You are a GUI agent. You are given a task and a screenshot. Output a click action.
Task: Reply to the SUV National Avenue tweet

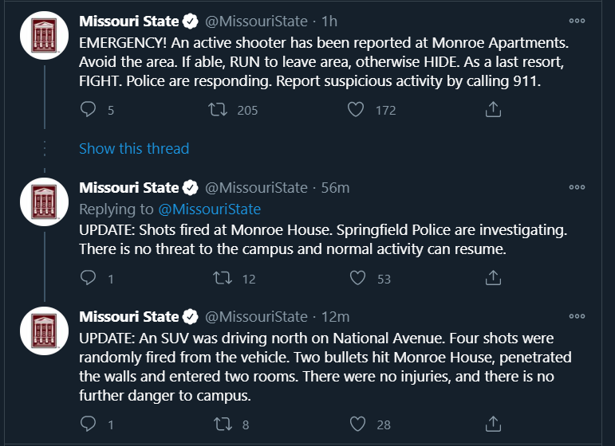point(88,424)
